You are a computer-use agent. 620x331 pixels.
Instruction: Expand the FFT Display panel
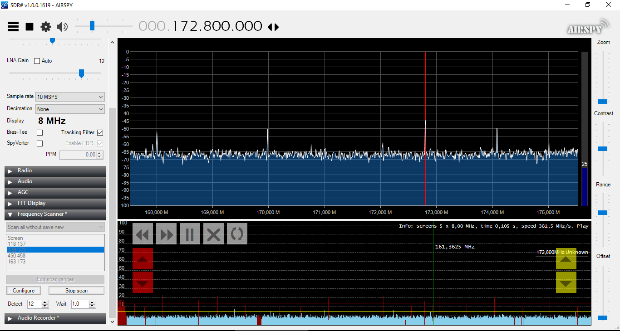[x=55, y=204]
